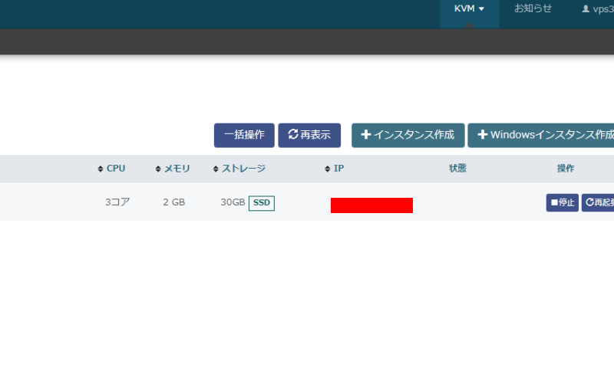Viewport: 614px width, 381px height.
Task: Click the red redacted IP address cell
Action: [x=371, y=205]
